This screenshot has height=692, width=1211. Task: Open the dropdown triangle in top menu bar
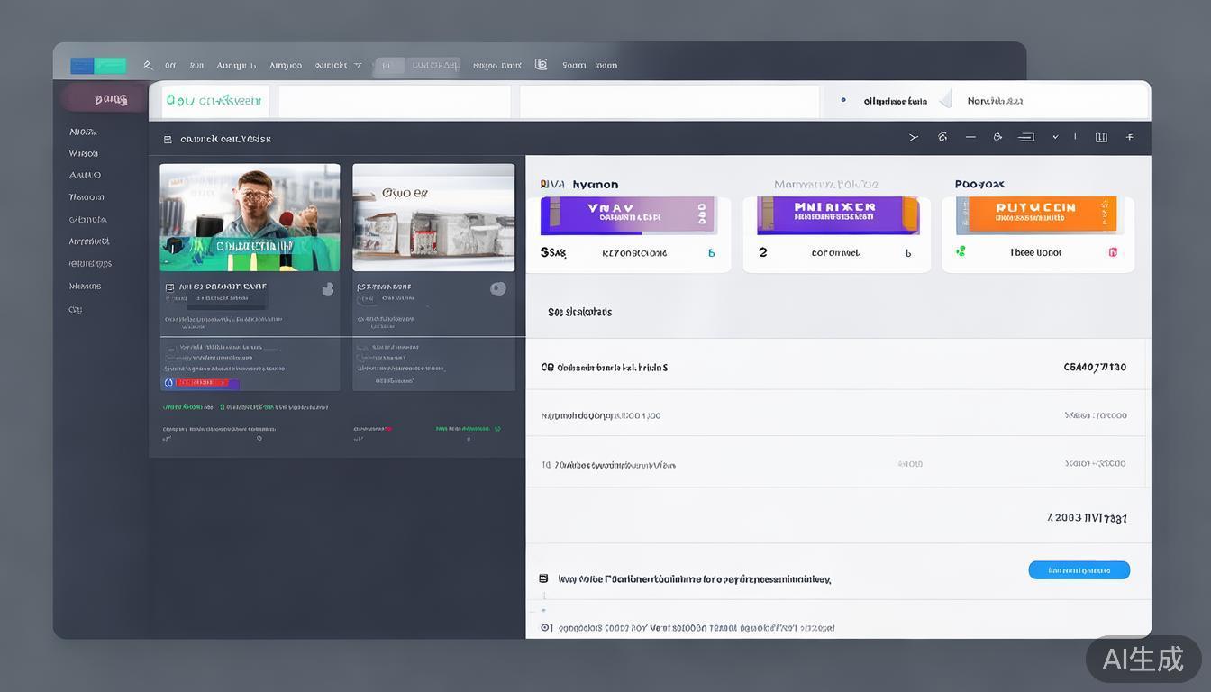click(358, 66)
